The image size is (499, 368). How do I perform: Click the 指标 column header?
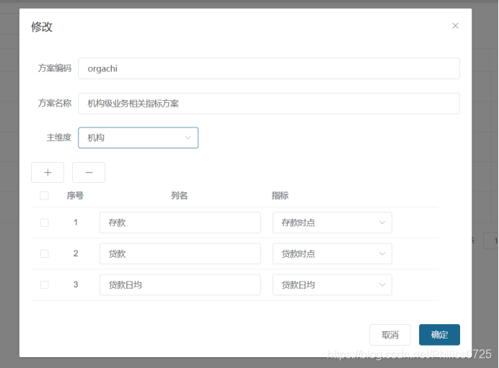coord(280,195)
